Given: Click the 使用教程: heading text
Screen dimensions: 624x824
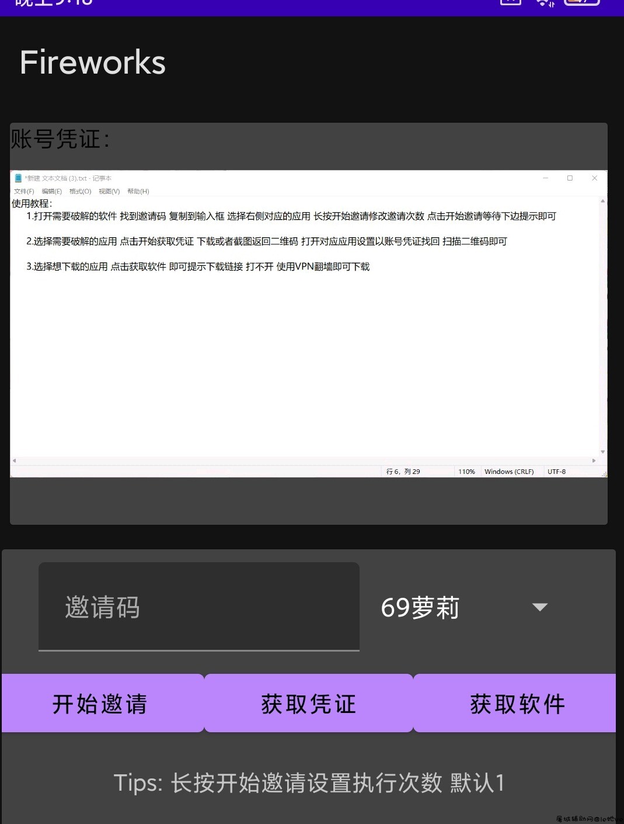Looking at the screenshot, I should 32,203.
